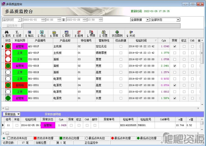Click the 检验单号 column header
Image resolution: width=206 pixels, height=146 pixels.
coord(128,119)
